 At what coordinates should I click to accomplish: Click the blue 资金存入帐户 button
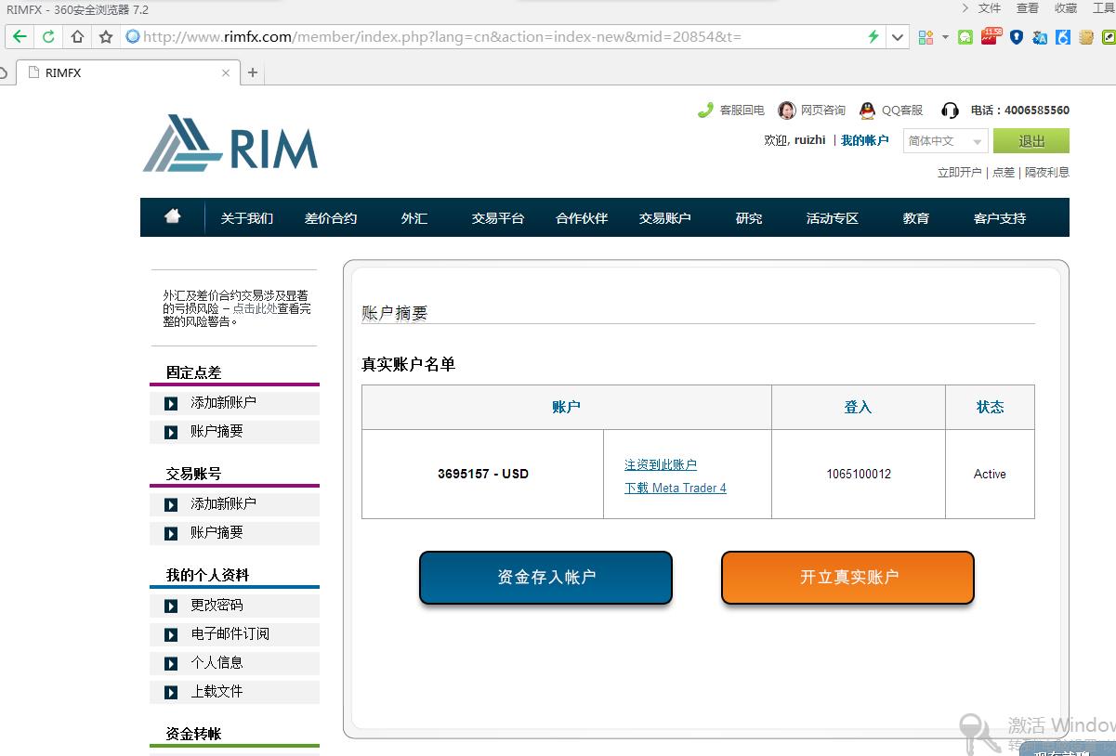545,577
